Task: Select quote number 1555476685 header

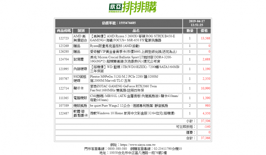Action: (x=119, y=23)
